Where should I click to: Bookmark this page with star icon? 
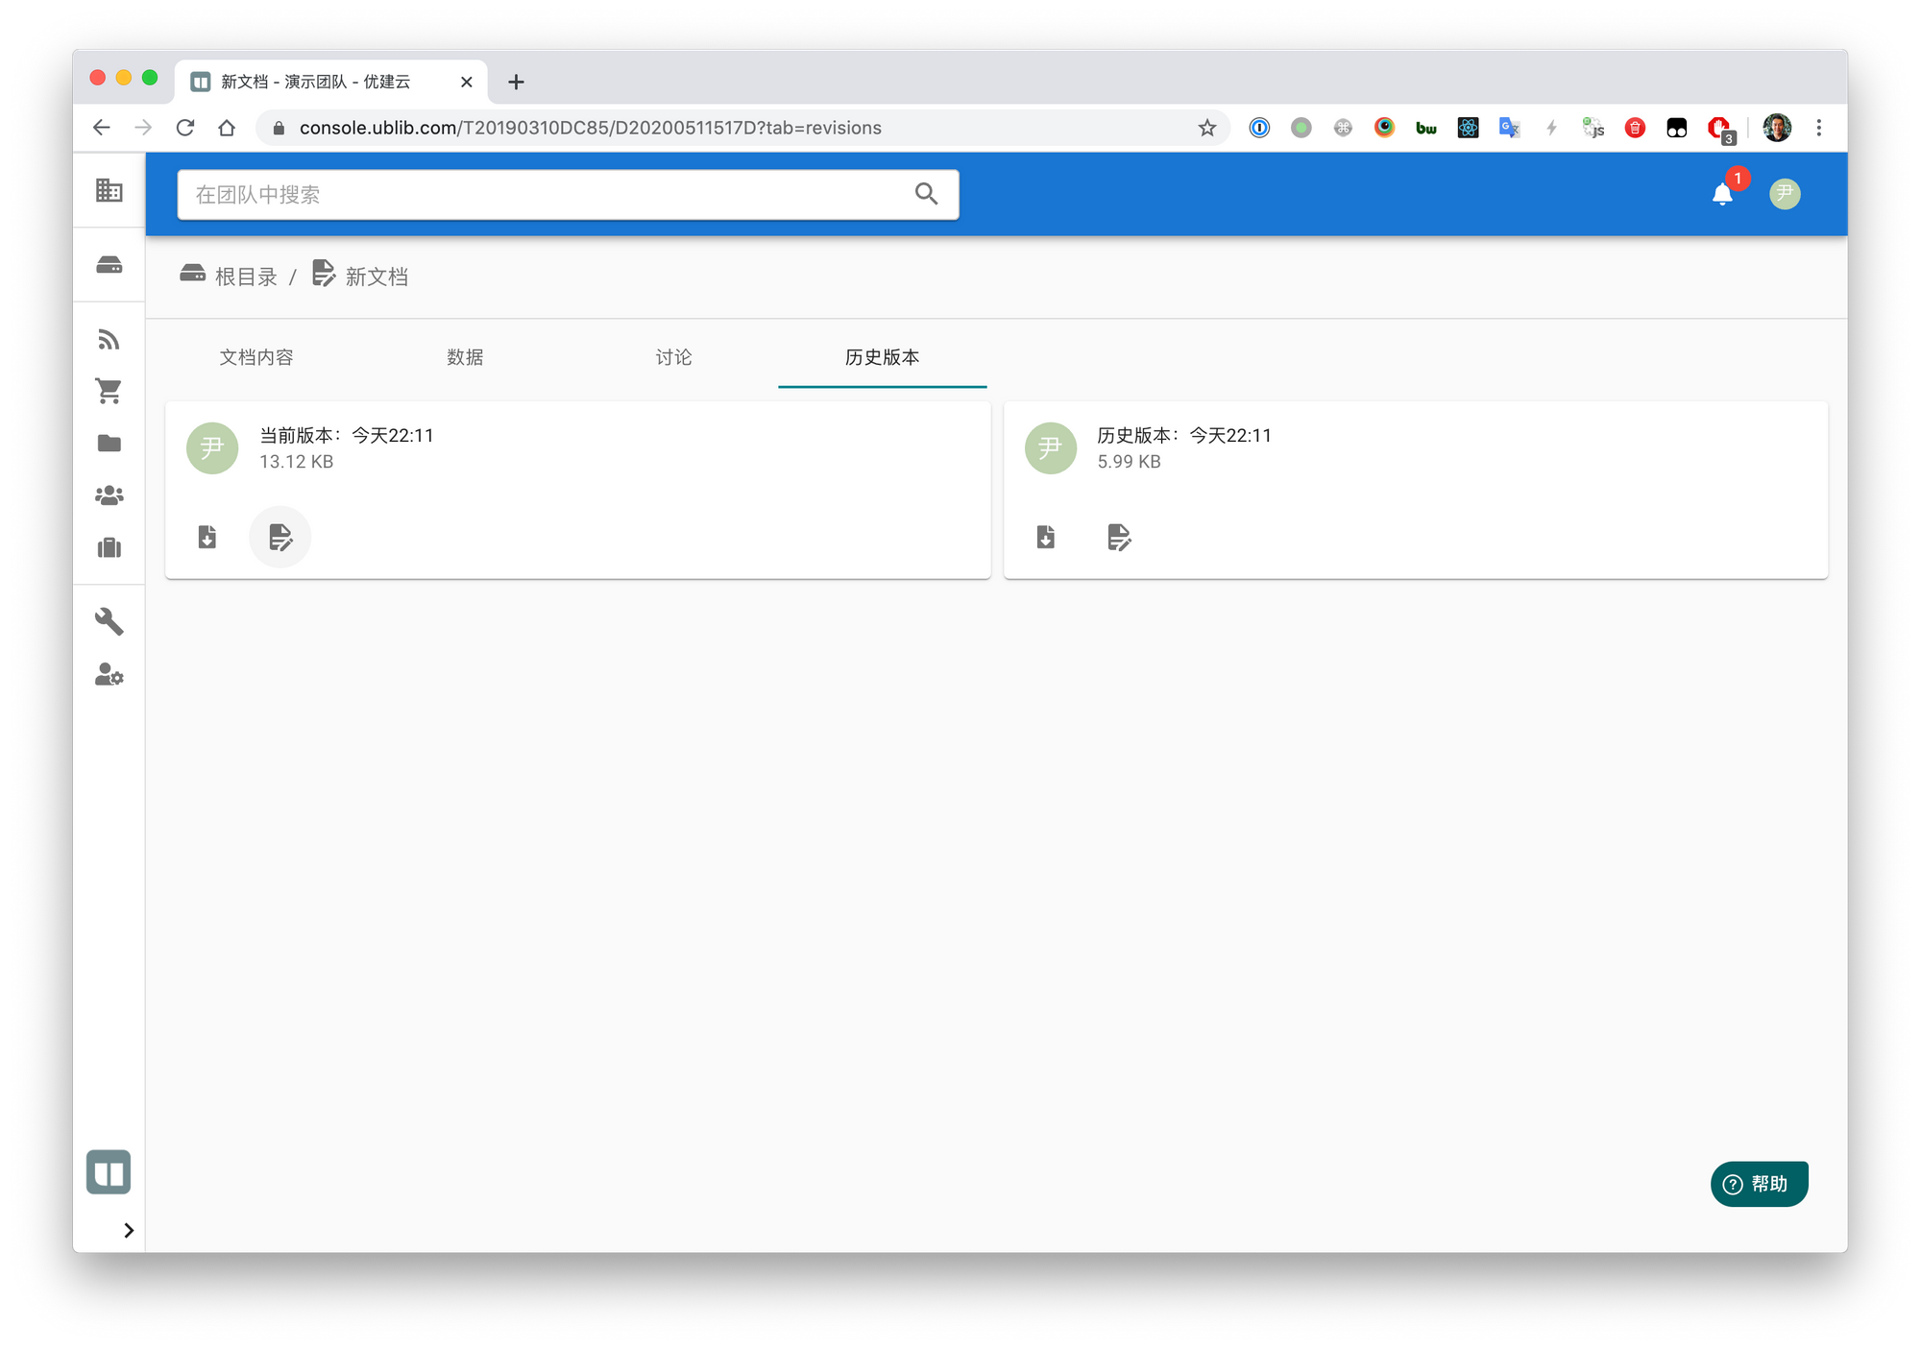pos(1207,128)
